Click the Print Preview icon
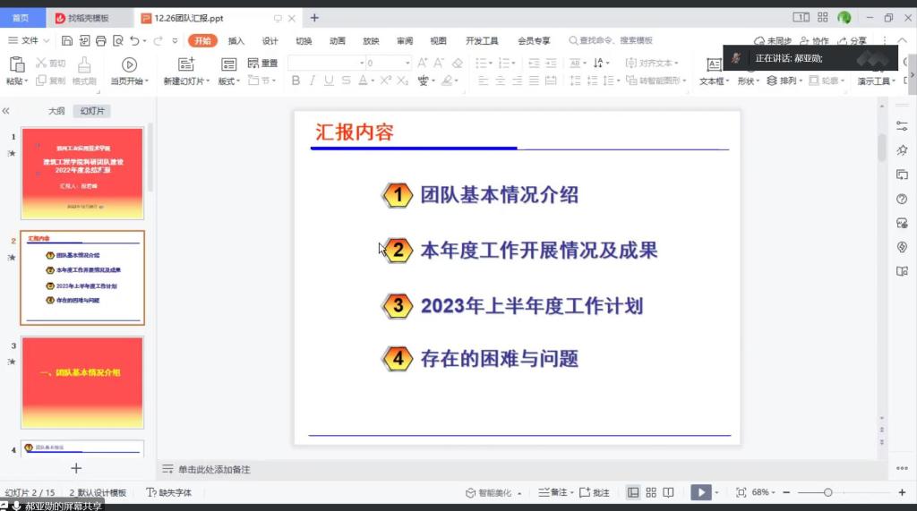 pos(117,40)
